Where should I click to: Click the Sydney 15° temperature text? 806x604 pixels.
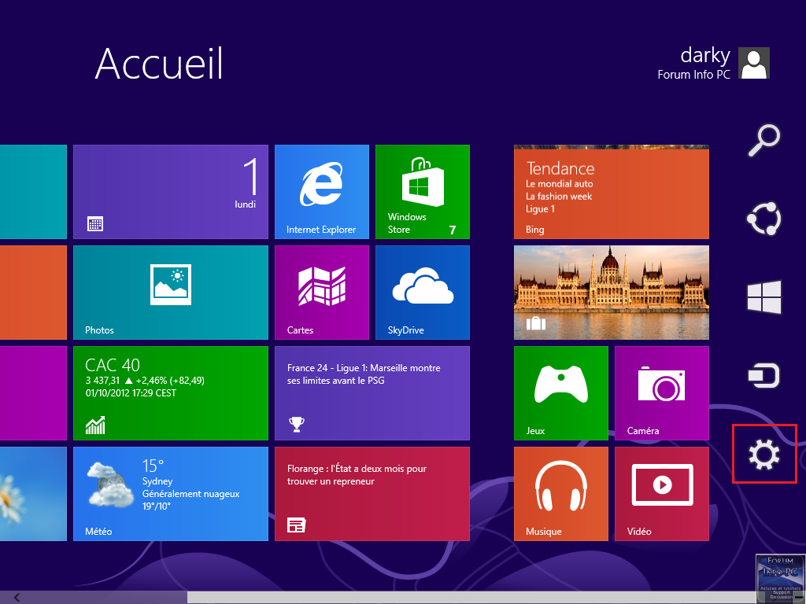coord(153,466)
